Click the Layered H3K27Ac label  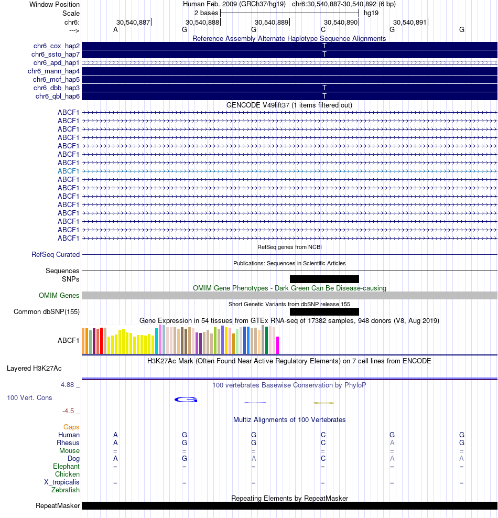[x=34, y=369]
